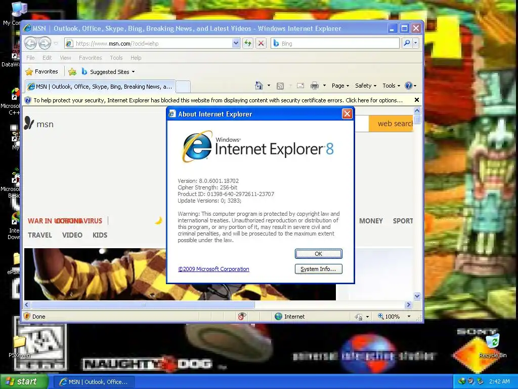Click the search magnifier button

407,43
